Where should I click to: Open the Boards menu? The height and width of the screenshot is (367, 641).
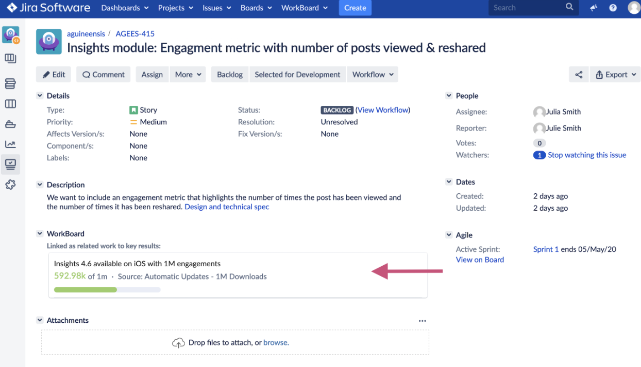pos(257,8)
